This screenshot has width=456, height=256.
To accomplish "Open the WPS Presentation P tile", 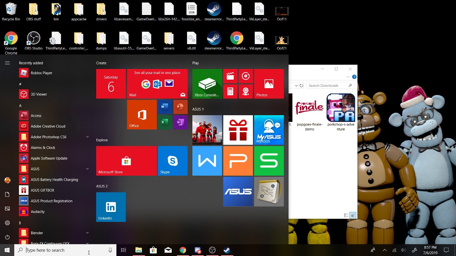I will coord(238,161).
